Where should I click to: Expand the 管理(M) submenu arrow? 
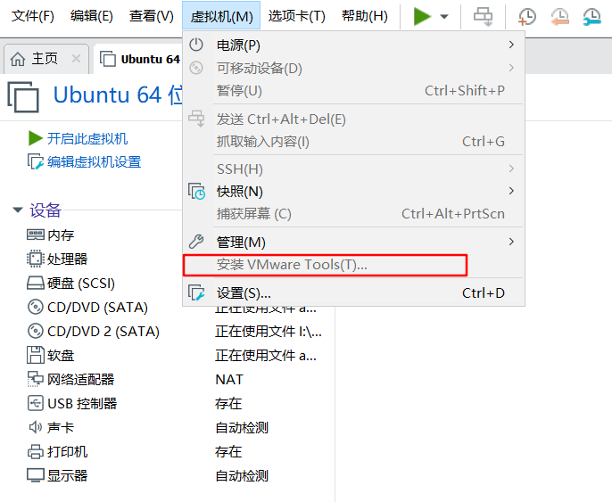tap(511, 242)
